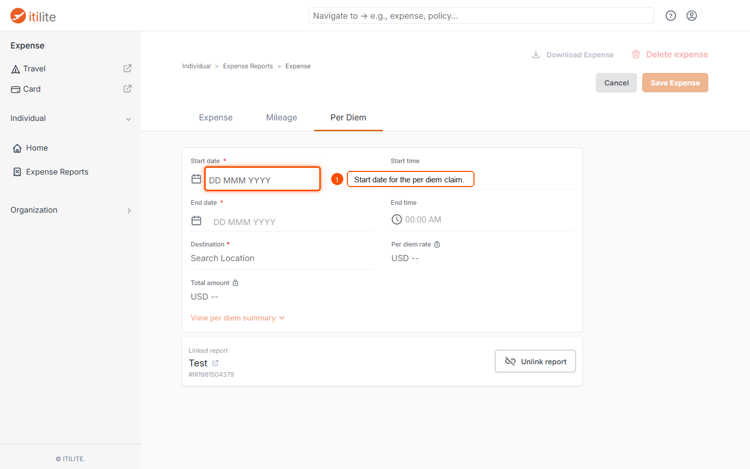Click the Travel external link icon
Image resolution: width=750 pixels, height=469 pixels.
128,68
